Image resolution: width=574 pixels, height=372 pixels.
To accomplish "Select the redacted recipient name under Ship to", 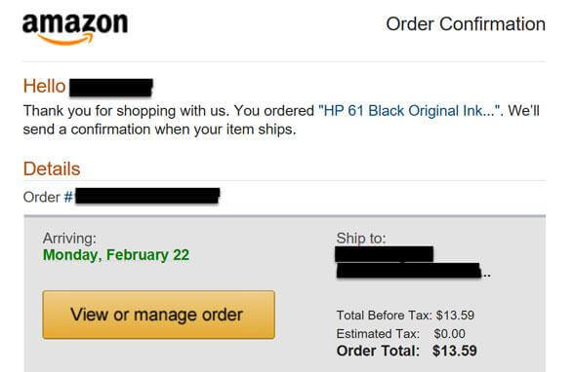I will 384,254.
